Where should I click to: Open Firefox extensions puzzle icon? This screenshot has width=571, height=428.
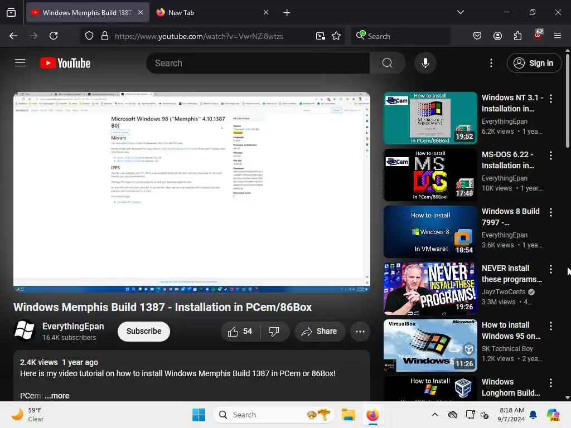517,36
